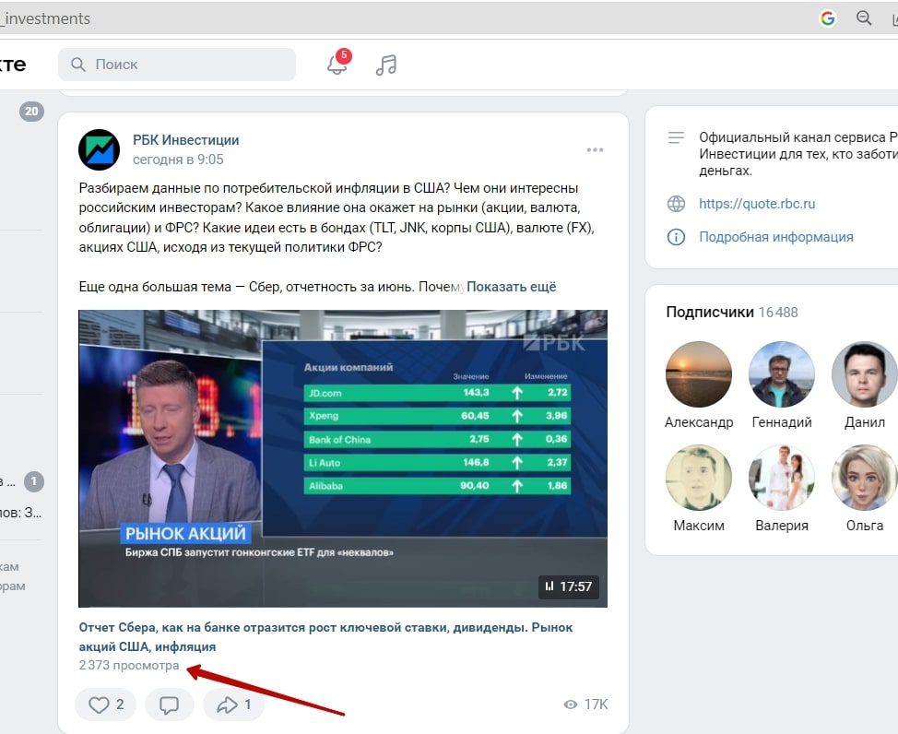Click the name Валерия under avatar

782,526
